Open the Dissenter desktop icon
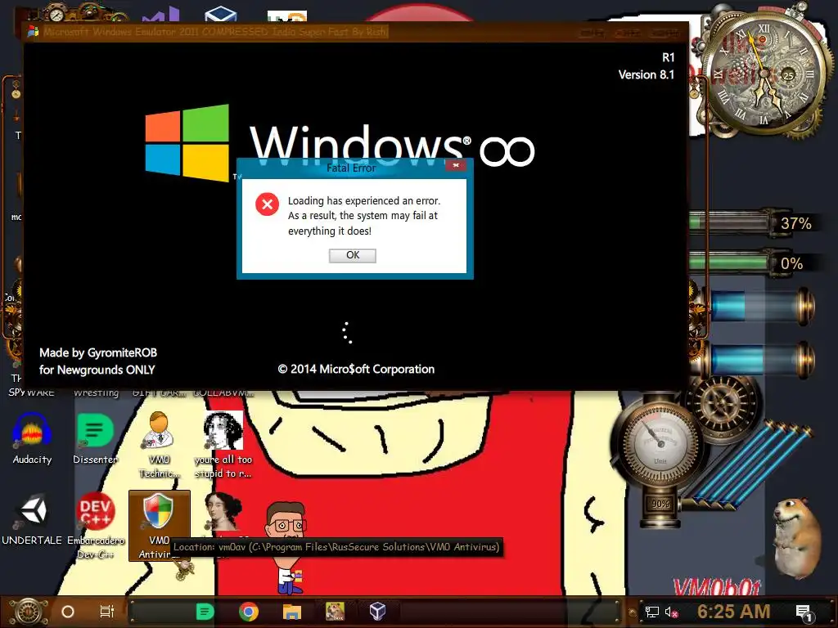 [95, 439]
